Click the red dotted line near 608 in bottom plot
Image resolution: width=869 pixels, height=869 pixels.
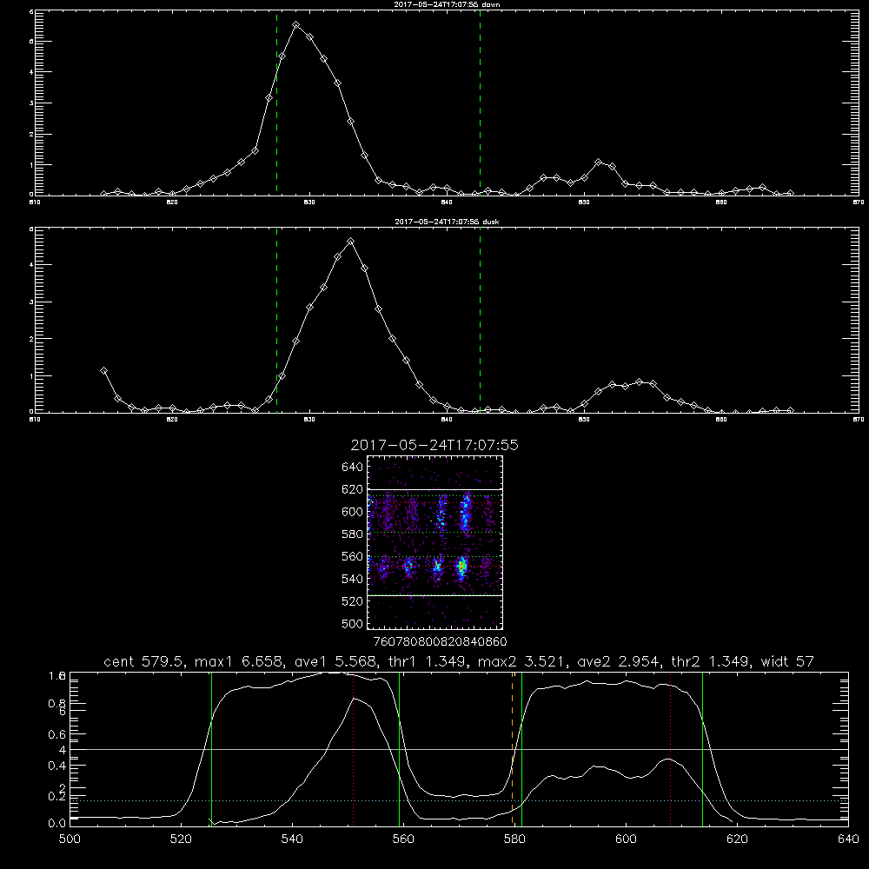click(671, 748)
